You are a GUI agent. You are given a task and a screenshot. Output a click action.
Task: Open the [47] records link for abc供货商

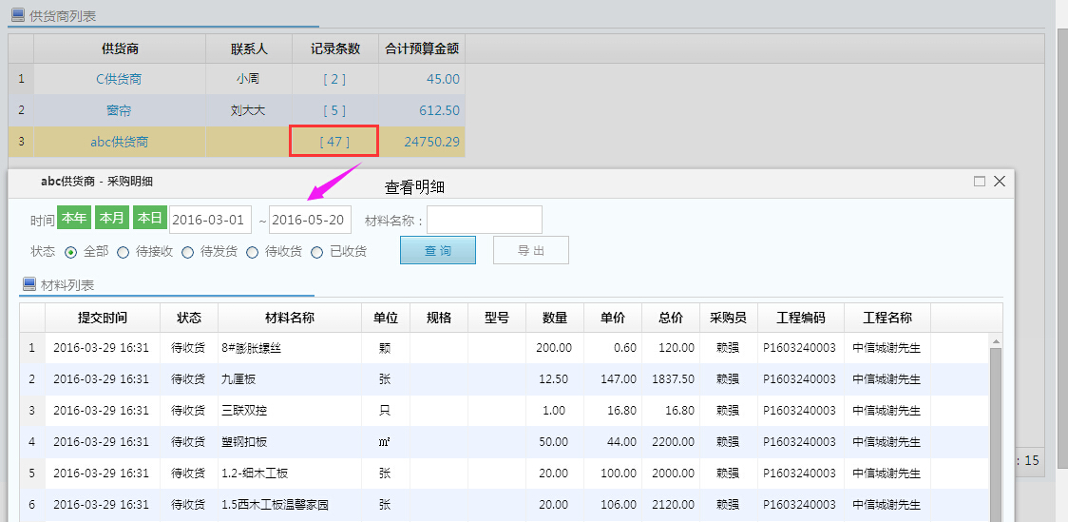click(x=334, y=142)
